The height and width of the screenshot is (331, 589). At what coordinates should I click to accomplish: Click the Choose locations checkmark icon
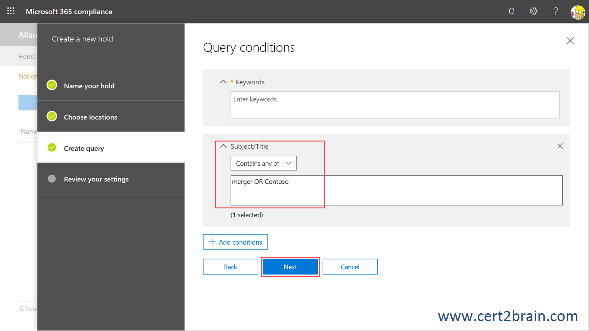tap(52, 116)
